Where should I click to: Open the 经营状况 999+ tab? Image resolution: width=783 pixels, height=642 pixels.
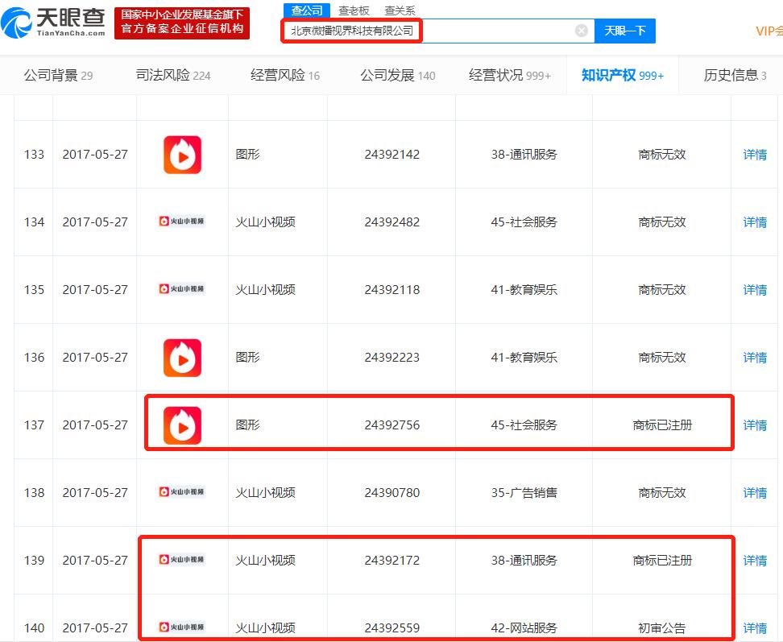pyautogui.click(x=510, y=76)
